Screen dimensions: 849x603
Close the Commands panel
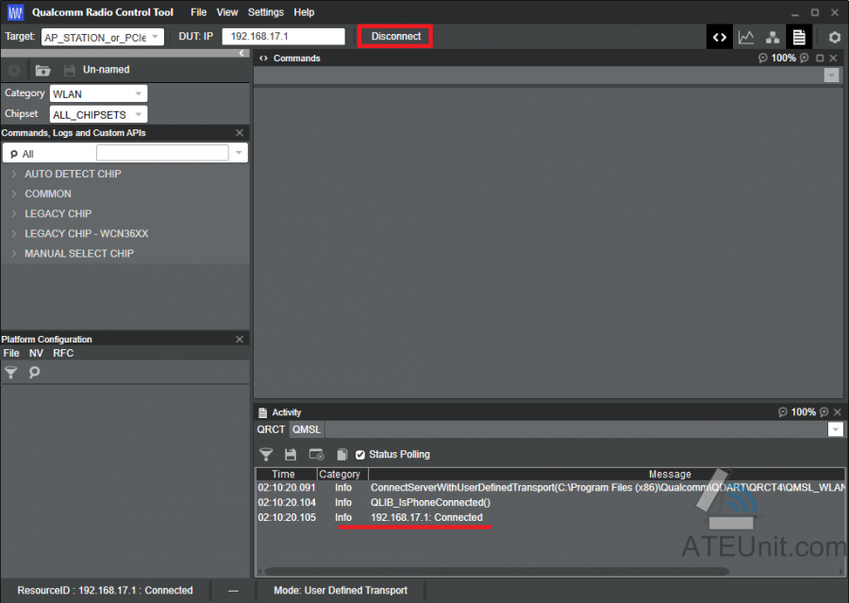[x=834, y=58]
